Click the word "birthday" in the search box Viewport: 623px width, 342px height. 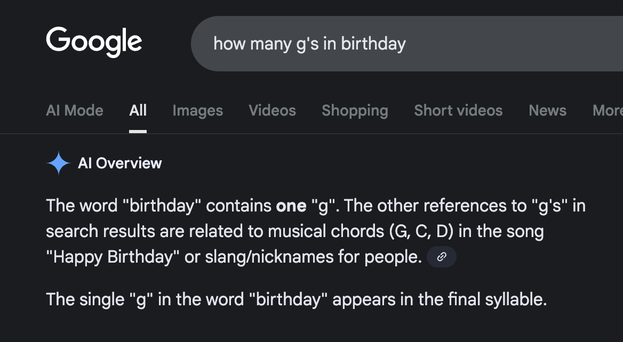[x=373, y=44]
